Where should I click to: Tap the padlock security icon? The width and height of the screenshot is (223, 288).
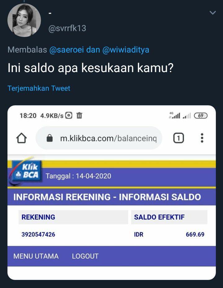(x=50, y=138)
